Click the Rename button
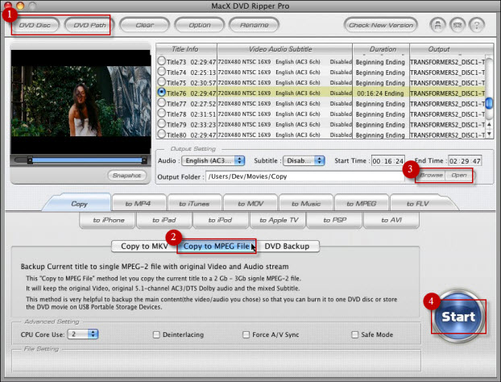 pyautogui.click(x=255, y=25)
